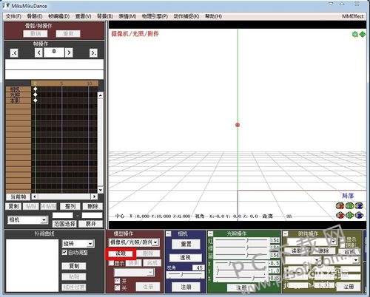
Task: Open the 物理引擎(P) menu
Action: coord(155,16)
